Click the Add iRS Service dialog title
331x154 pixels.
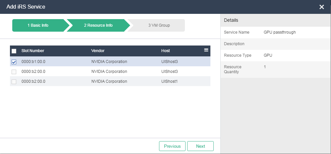point(26,7)
